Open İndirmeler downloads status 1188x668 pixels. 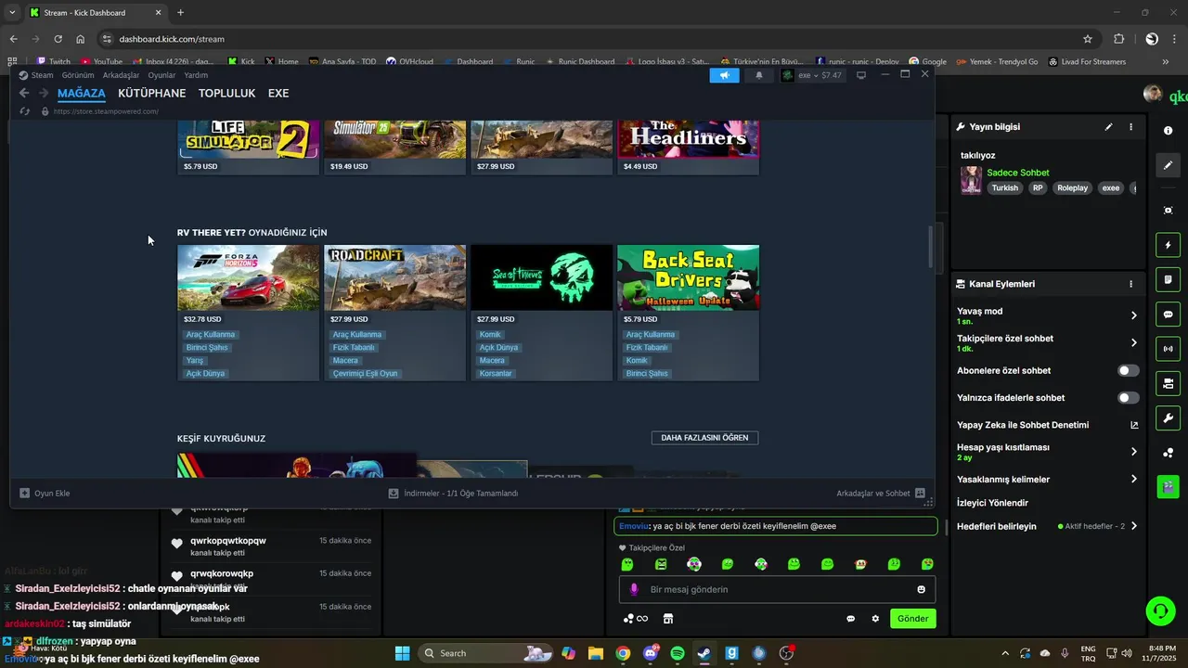click(453, 494)
